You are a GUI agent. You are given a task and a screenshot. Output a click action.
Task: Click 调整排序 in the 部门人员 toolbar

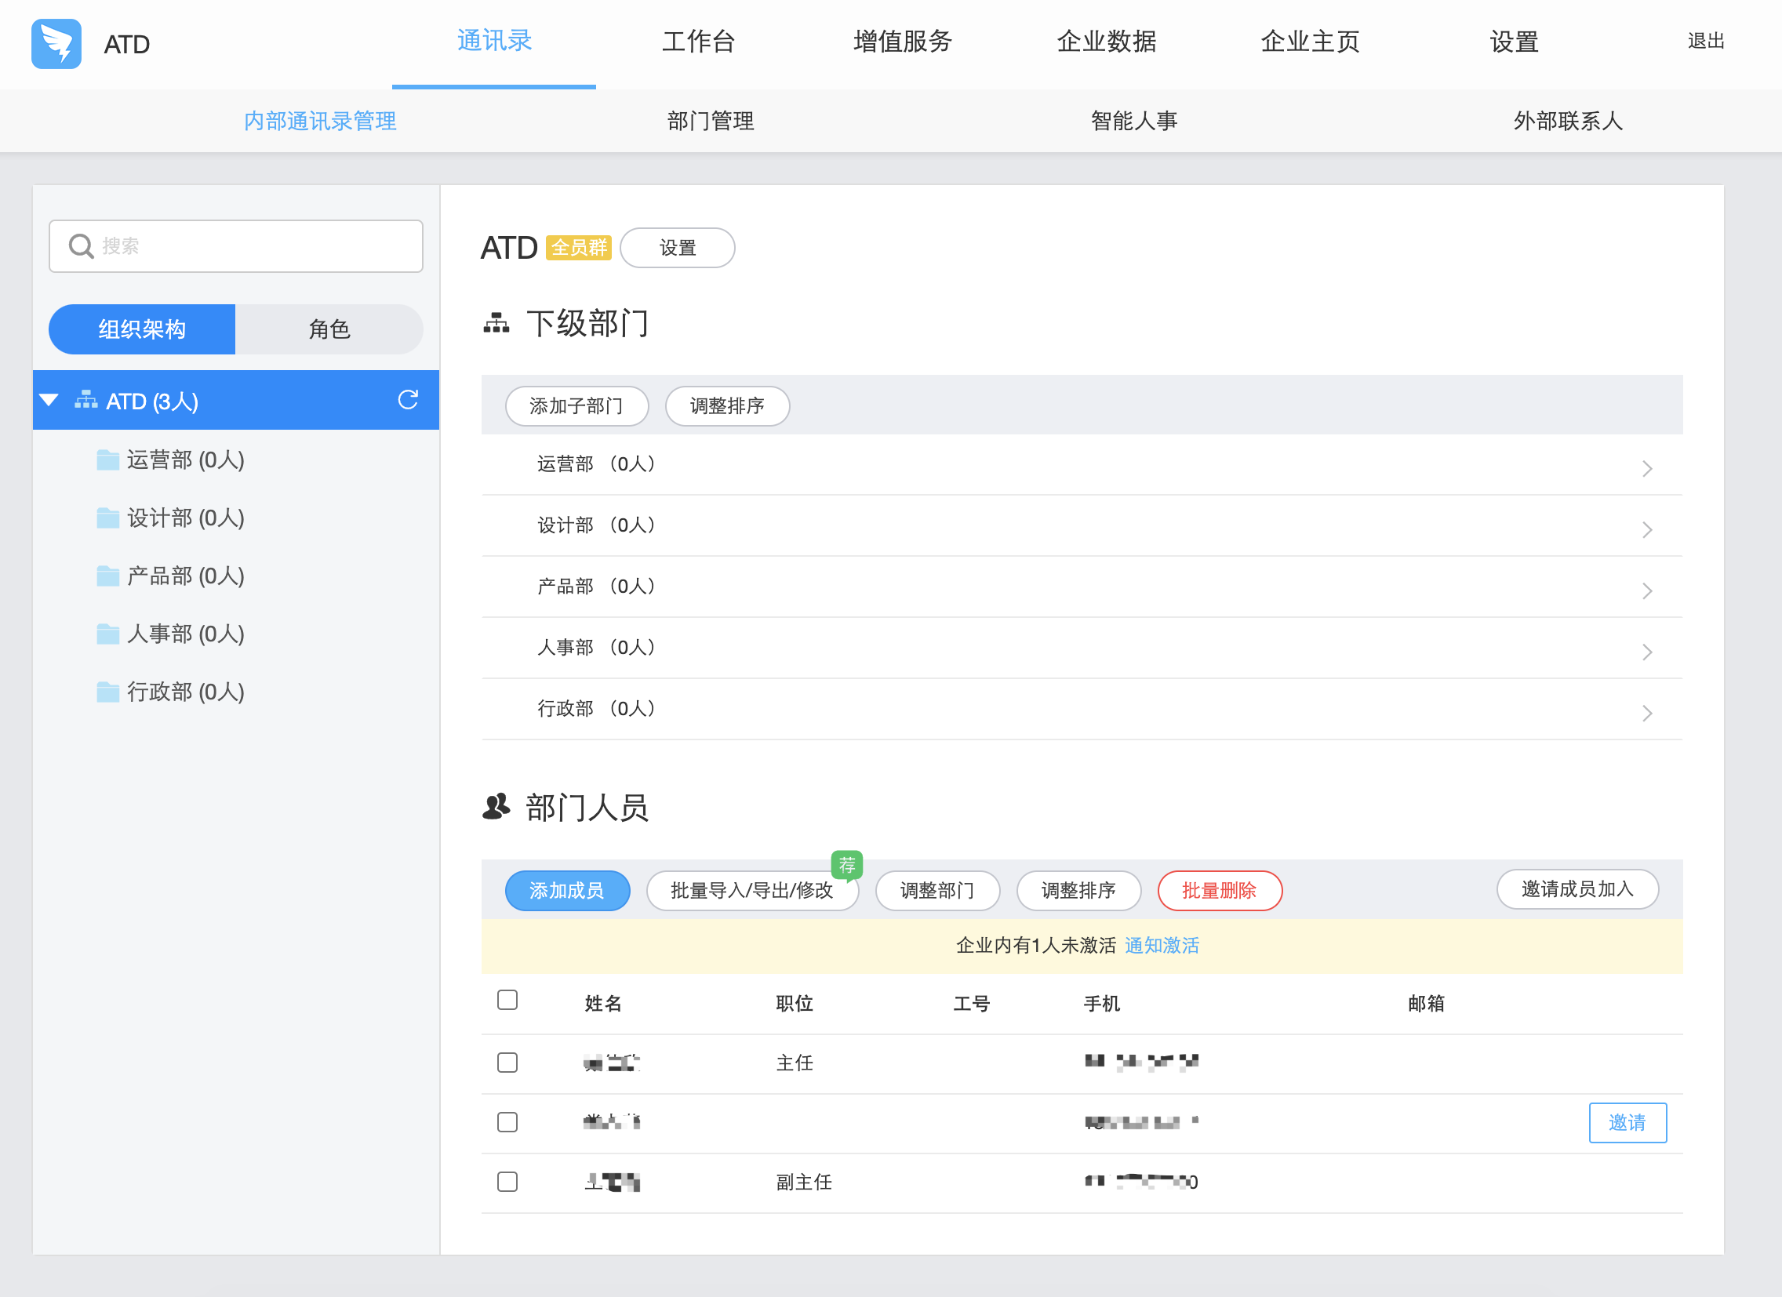(x=1078, y=891)
